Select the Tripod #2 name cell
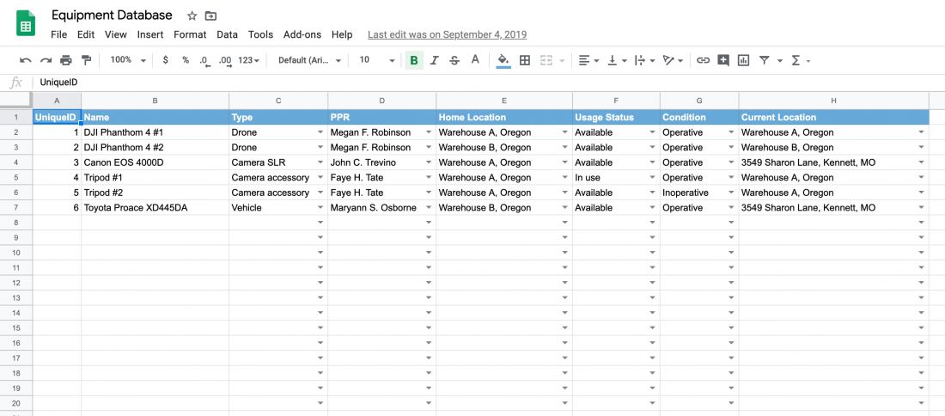Screen dimensions: 945x416 coord(155,193)
